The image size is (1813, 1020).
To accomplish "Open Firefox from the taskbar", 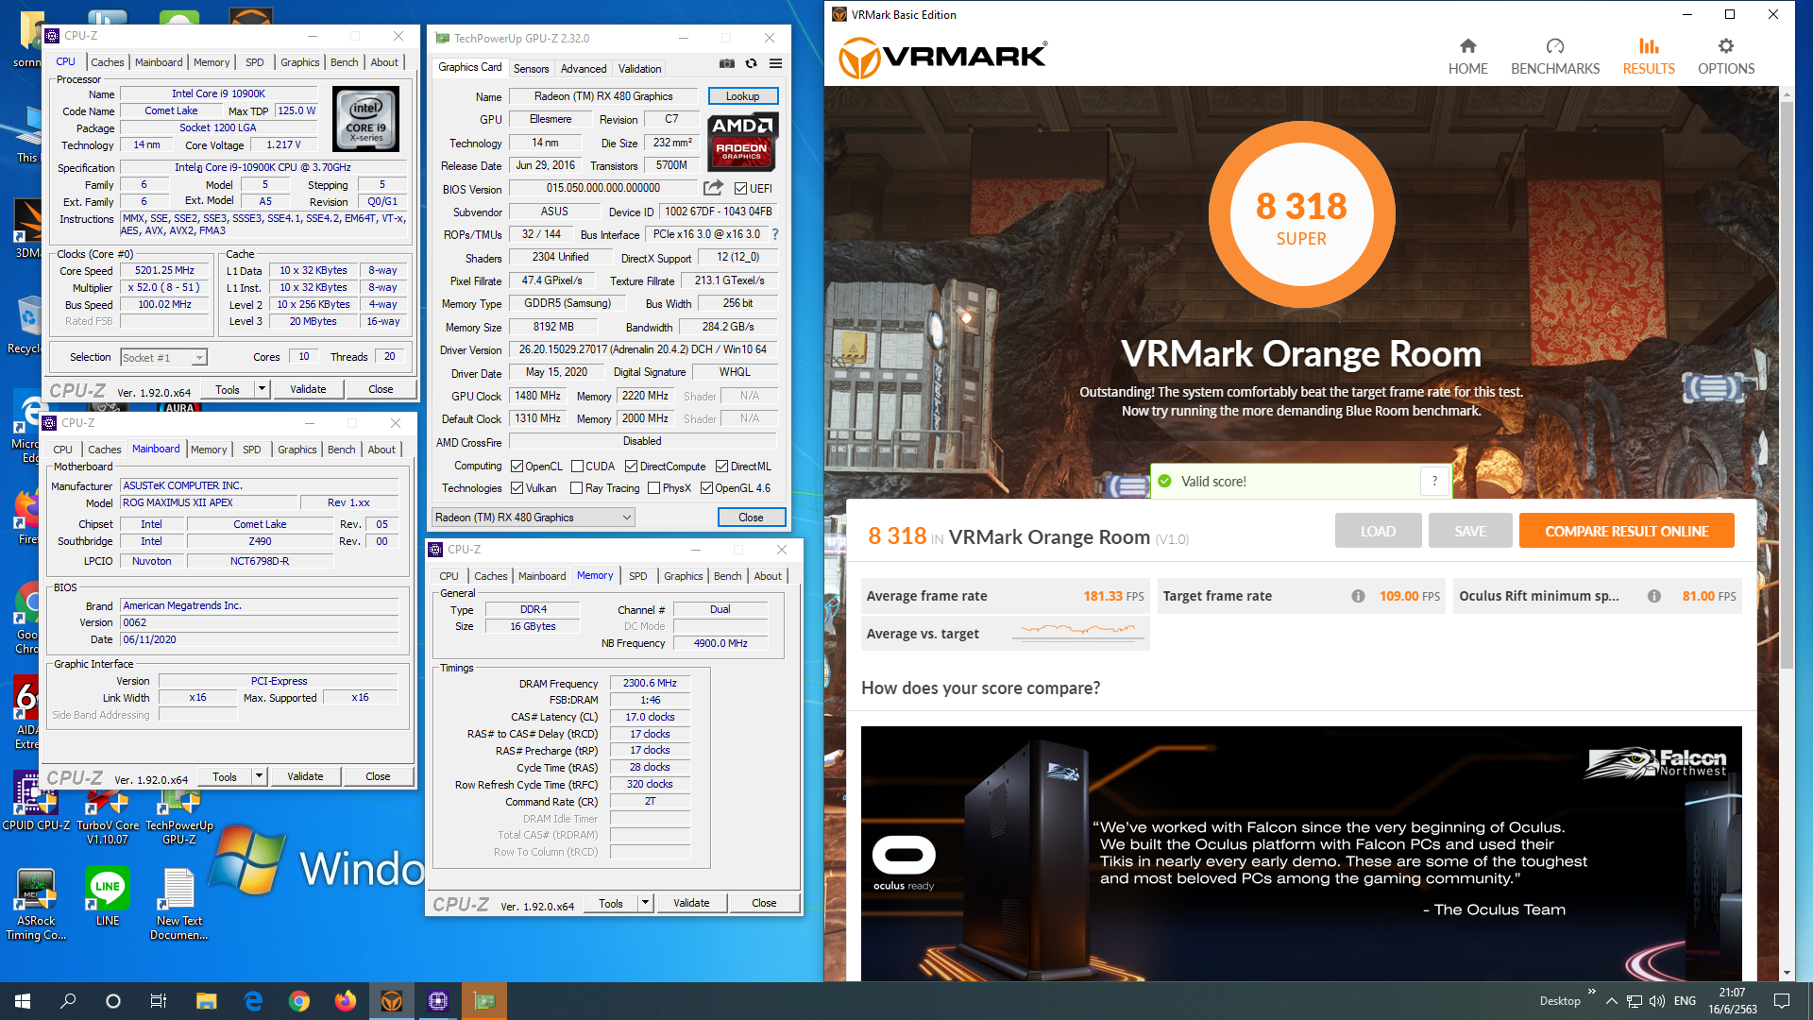I will click(345, 1001).
